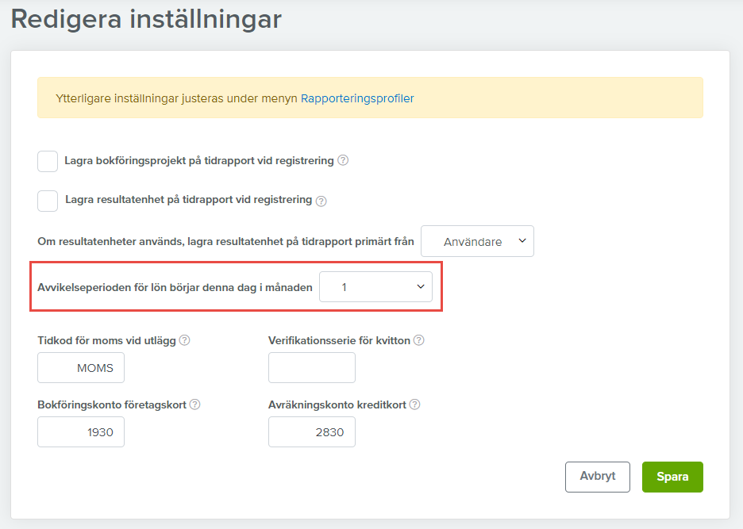Open the Användare dropdown
This screenshot has height=529, width=743.
coord(477,242)
